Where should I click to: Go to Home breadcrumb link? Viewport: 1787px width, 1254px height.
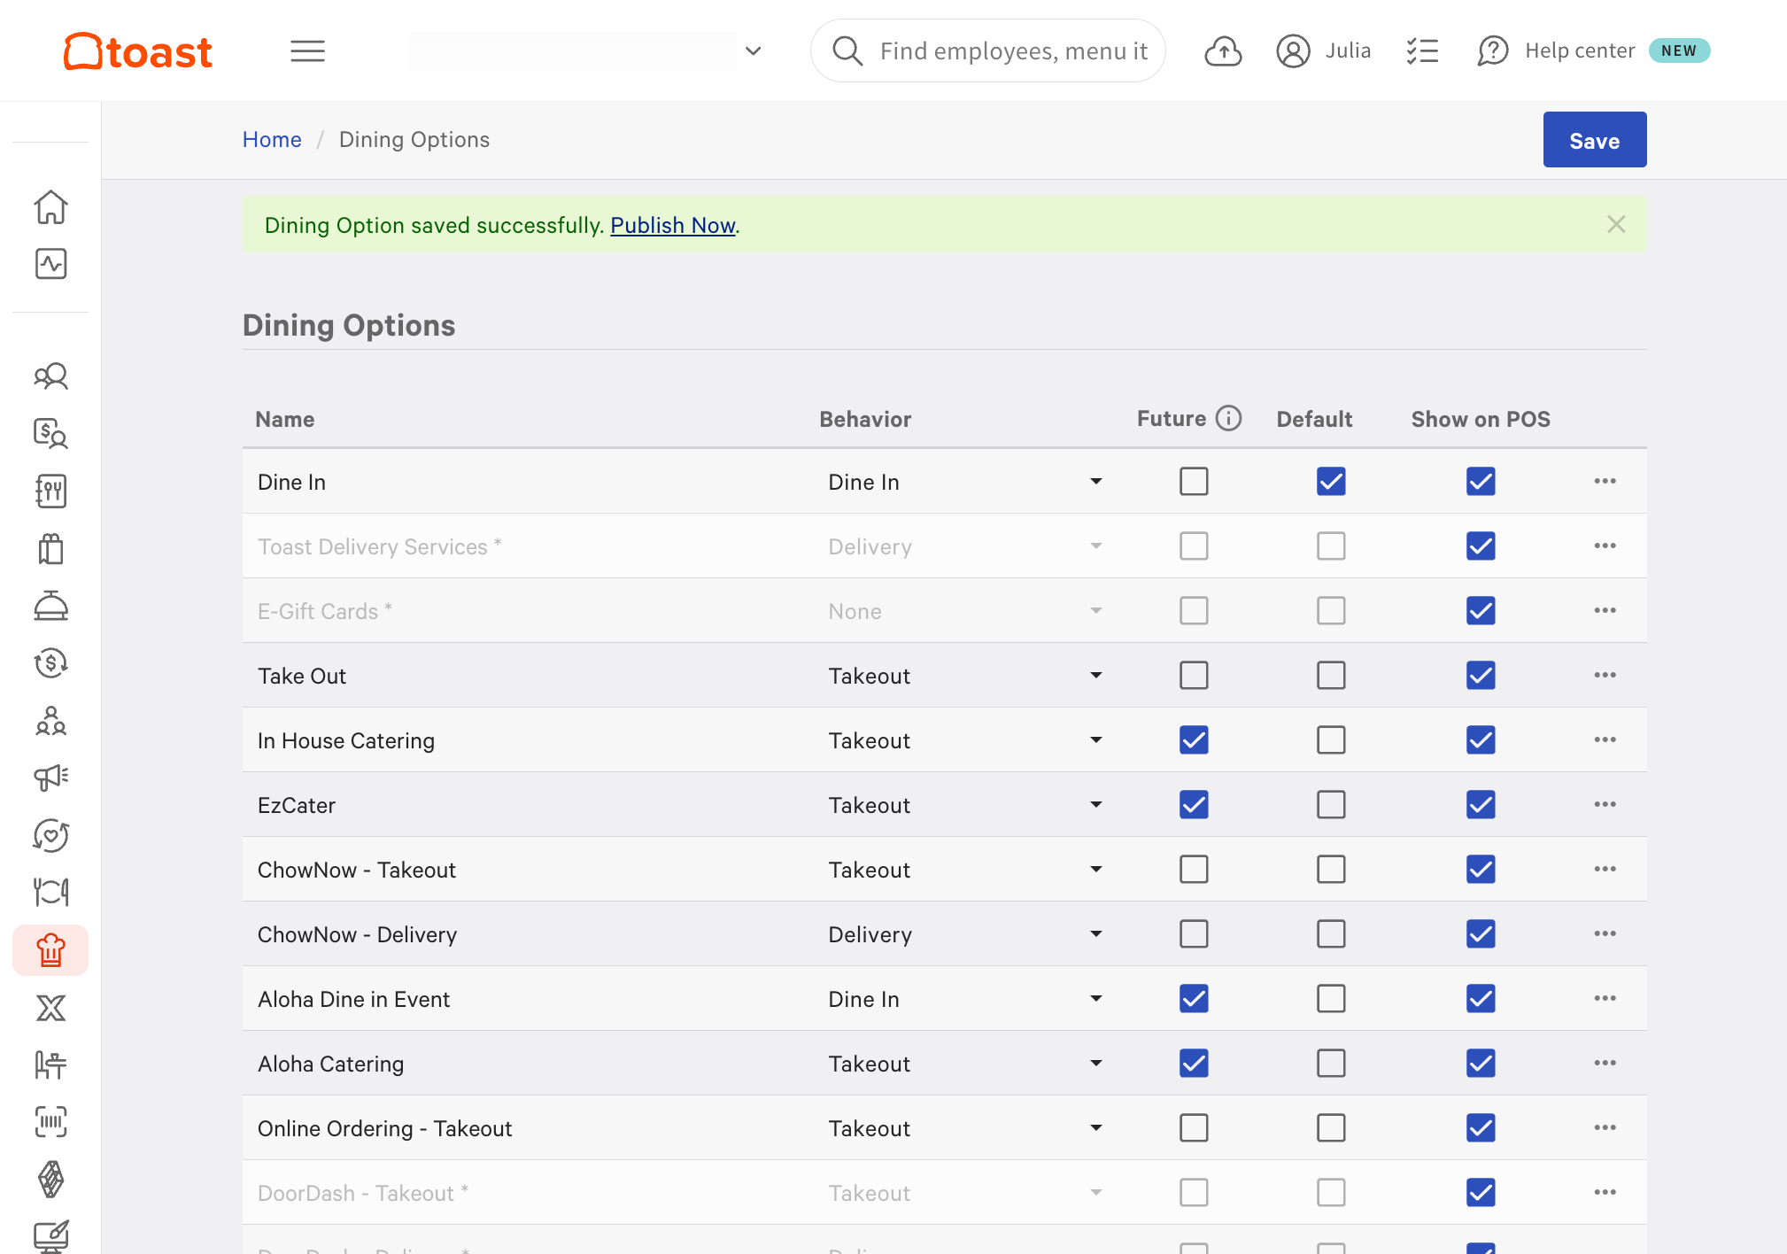click(272, 140)
